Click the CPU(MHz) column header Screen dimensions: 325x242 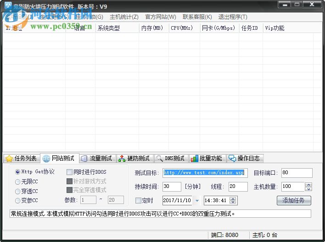click(x=184, y=28)
